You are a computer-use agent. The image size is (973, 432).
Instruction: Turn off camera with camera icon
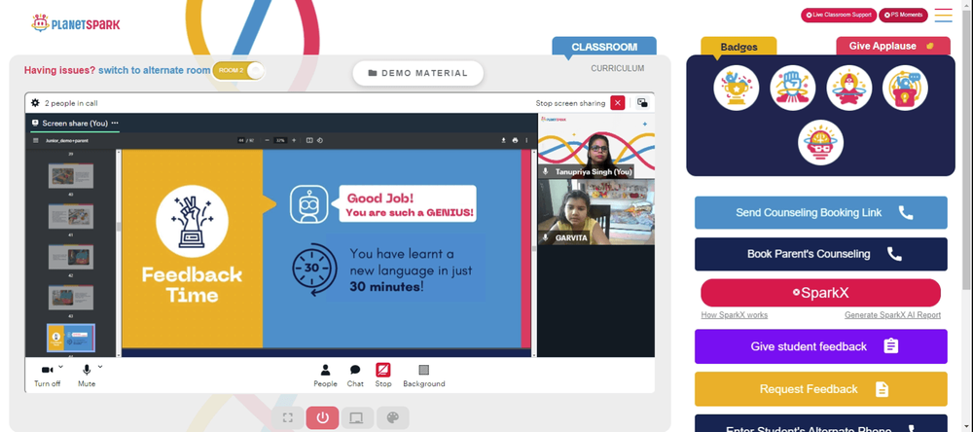pos(47,370)
